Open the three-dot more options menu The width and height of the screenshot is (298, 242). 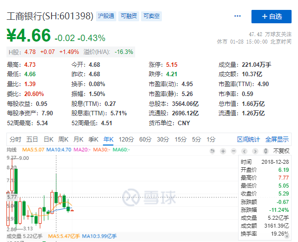pyautogui.click(x=238, y=16)
